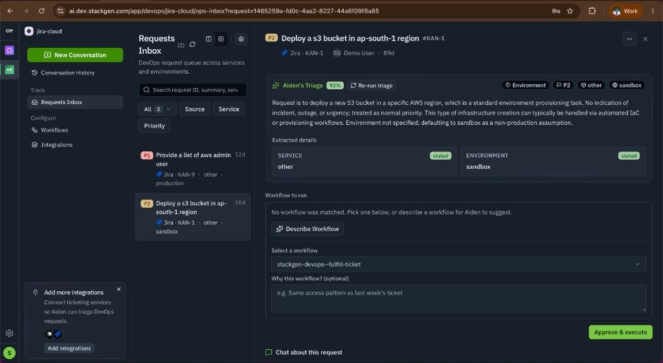Click the Why this workflow text area
The width and height of the screenshot is (663, 363).
(x=459, y=298)
